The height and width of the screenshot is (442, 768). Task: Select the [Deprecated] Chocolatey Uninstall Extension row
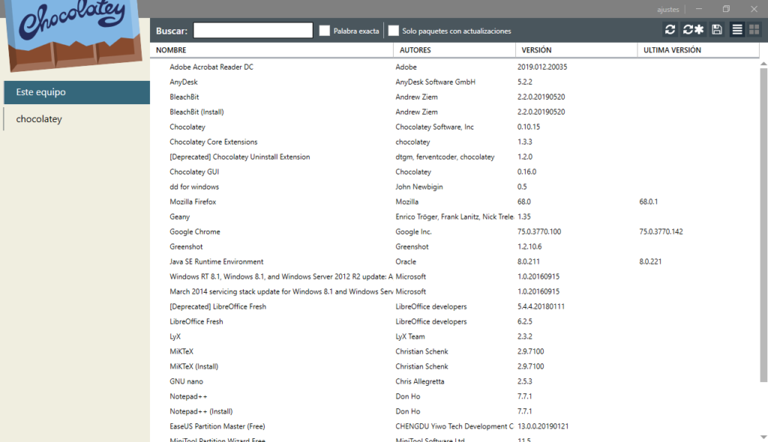click(454, 157)
